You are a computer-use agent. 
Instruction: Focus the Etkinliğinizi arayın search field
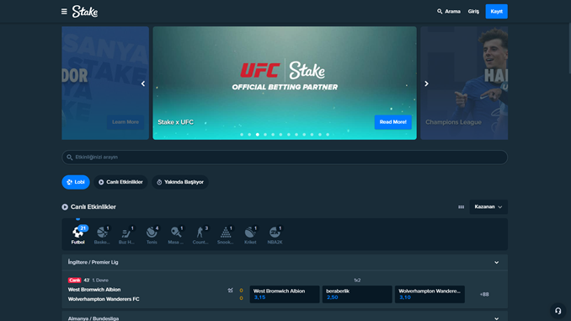285,158
